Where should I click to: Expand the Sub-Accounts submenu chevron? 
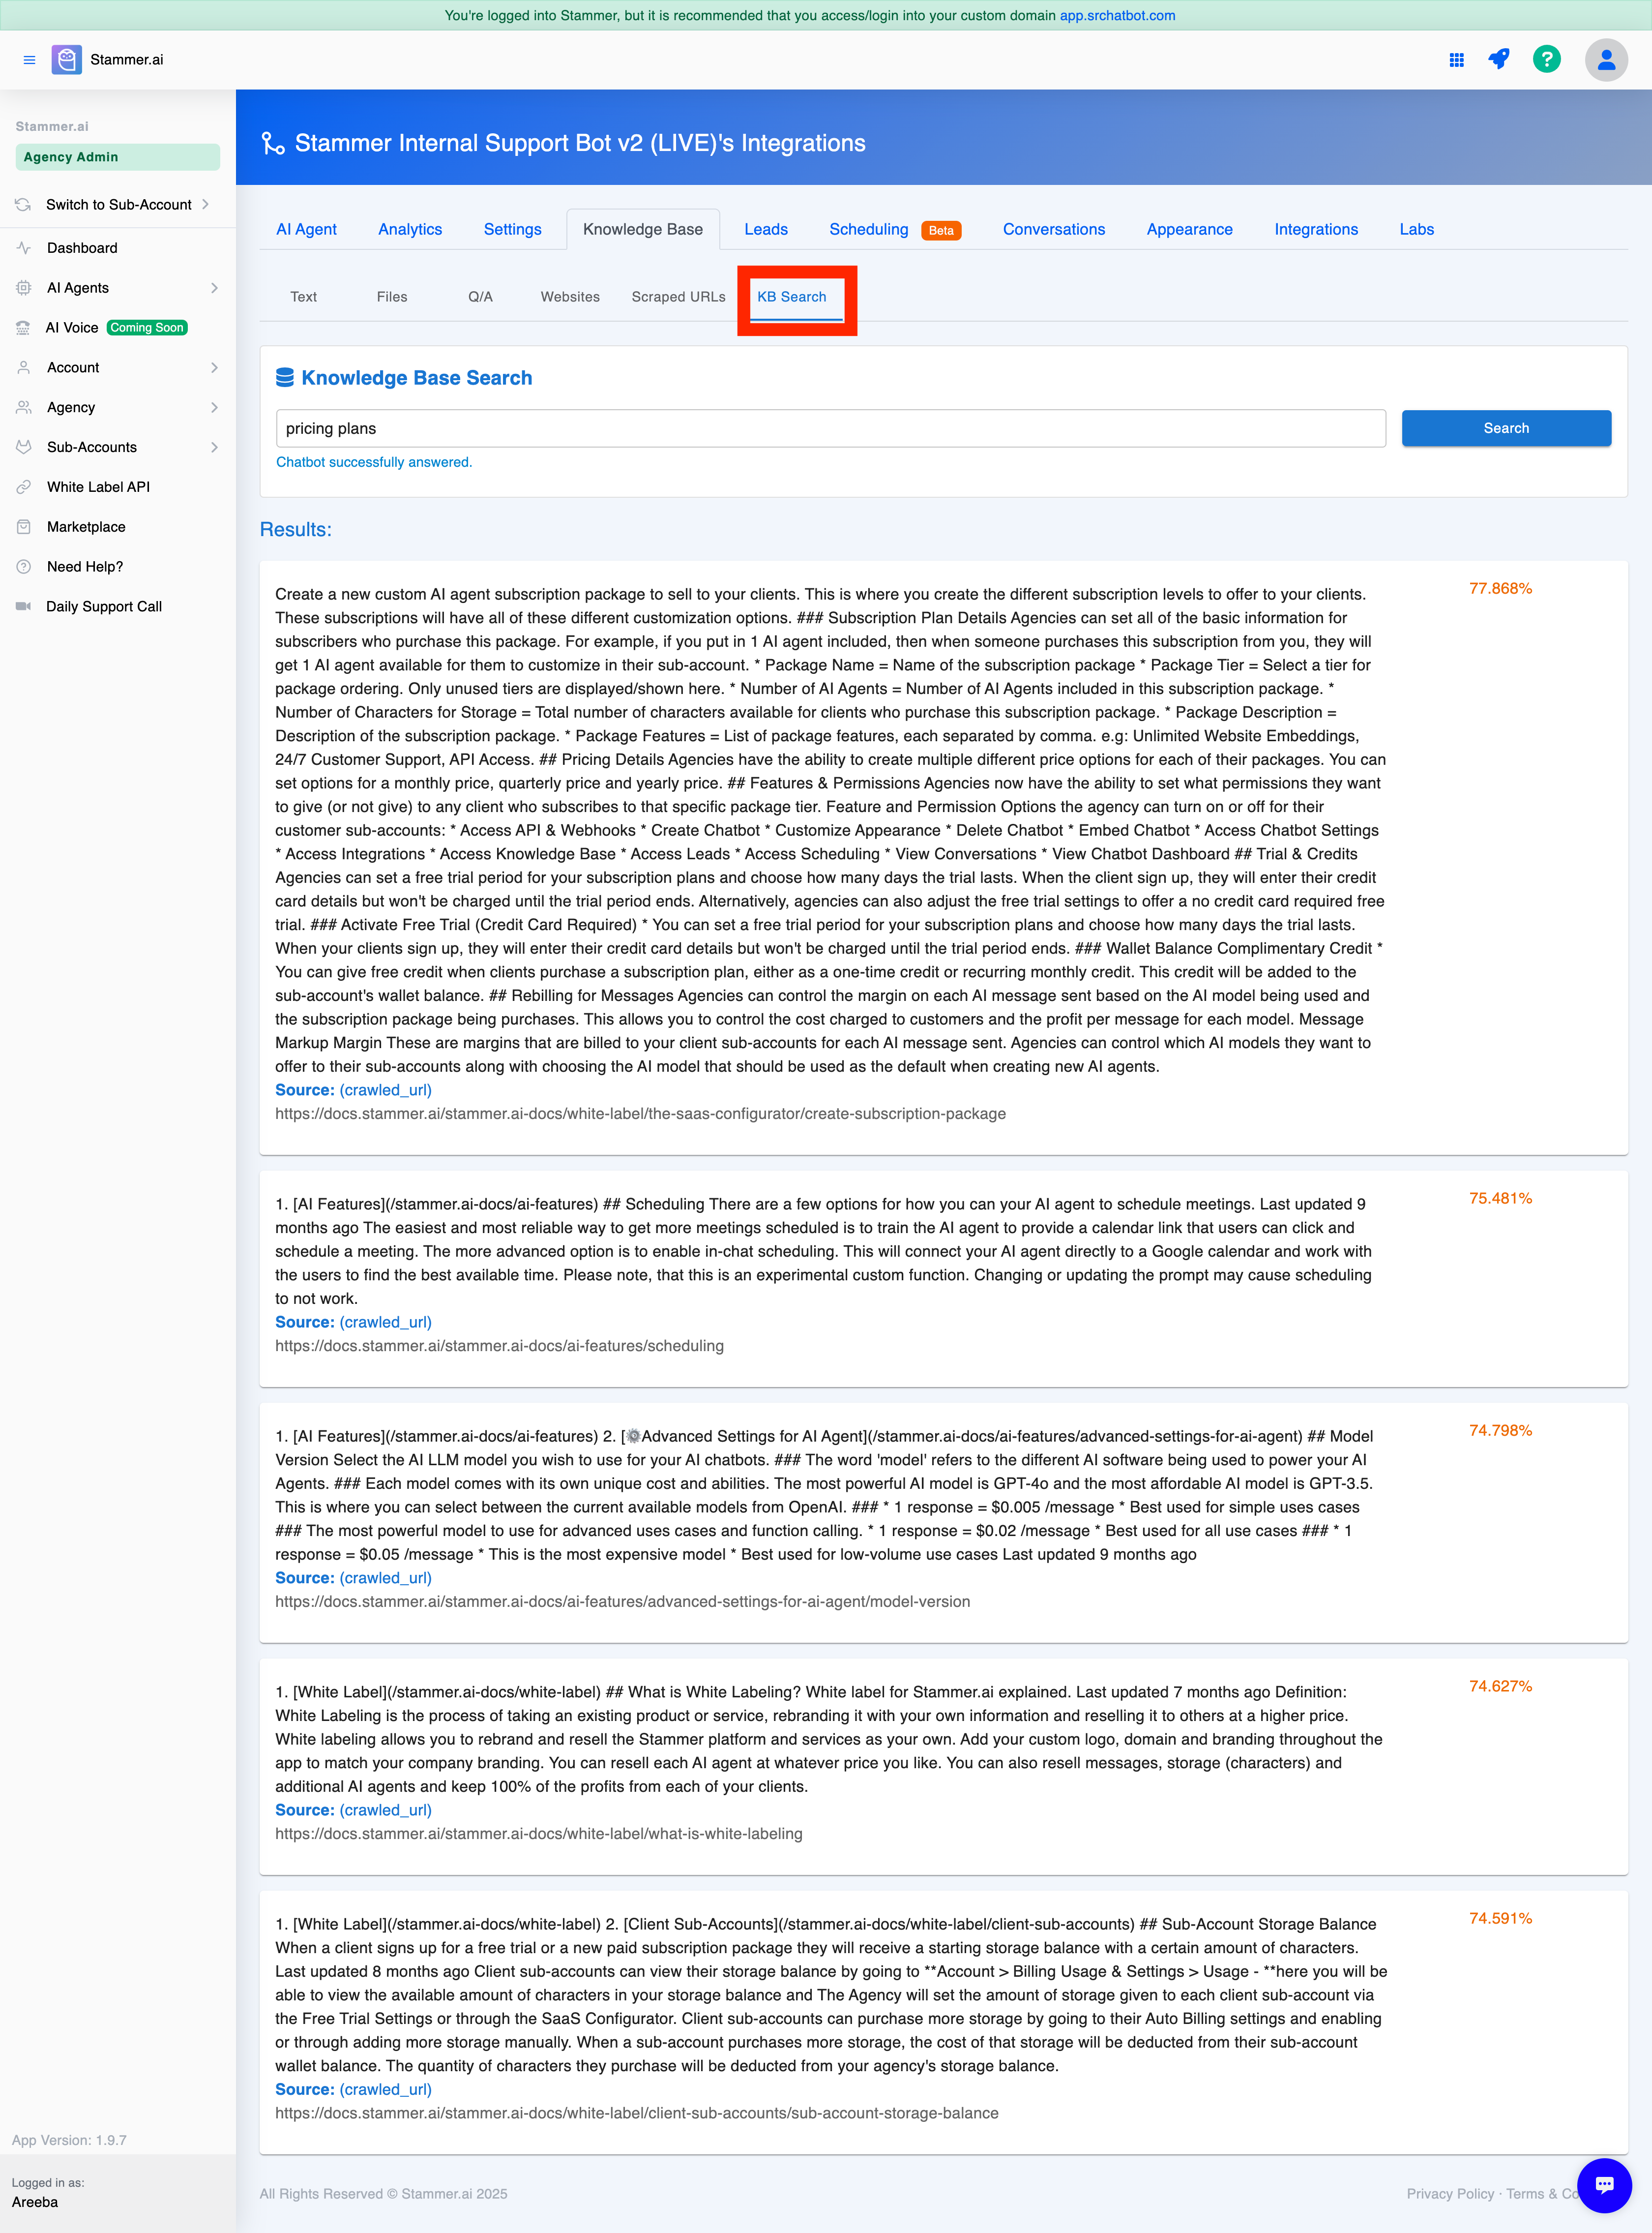coord(214,447)
